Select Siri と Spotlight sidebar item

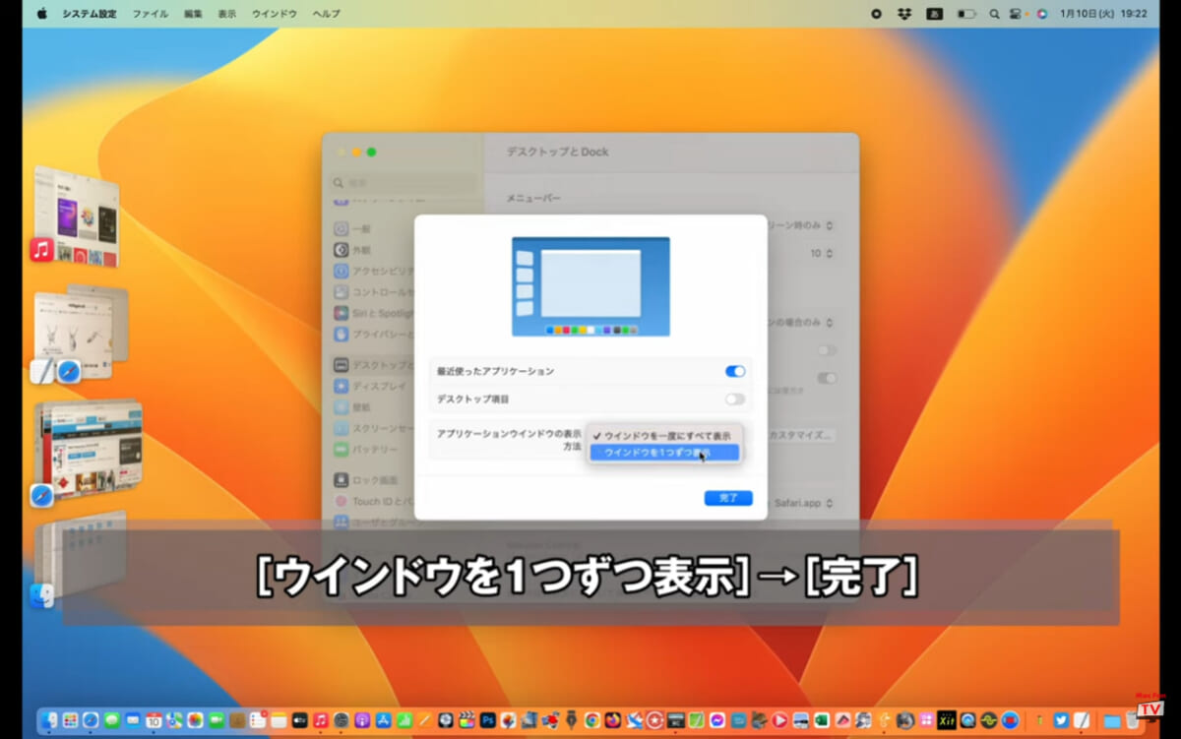372,313
